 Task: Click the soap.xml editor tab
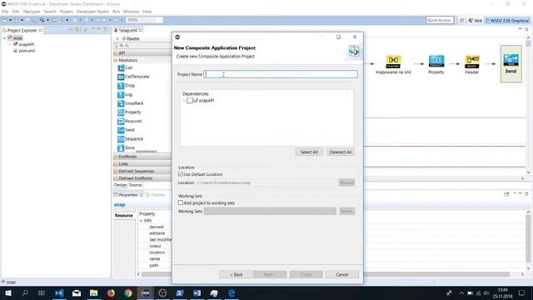pos(127,30)
